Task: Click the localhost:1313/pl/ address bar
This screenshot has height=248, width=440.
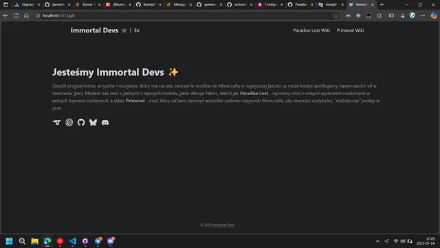Action: (186, 16)
